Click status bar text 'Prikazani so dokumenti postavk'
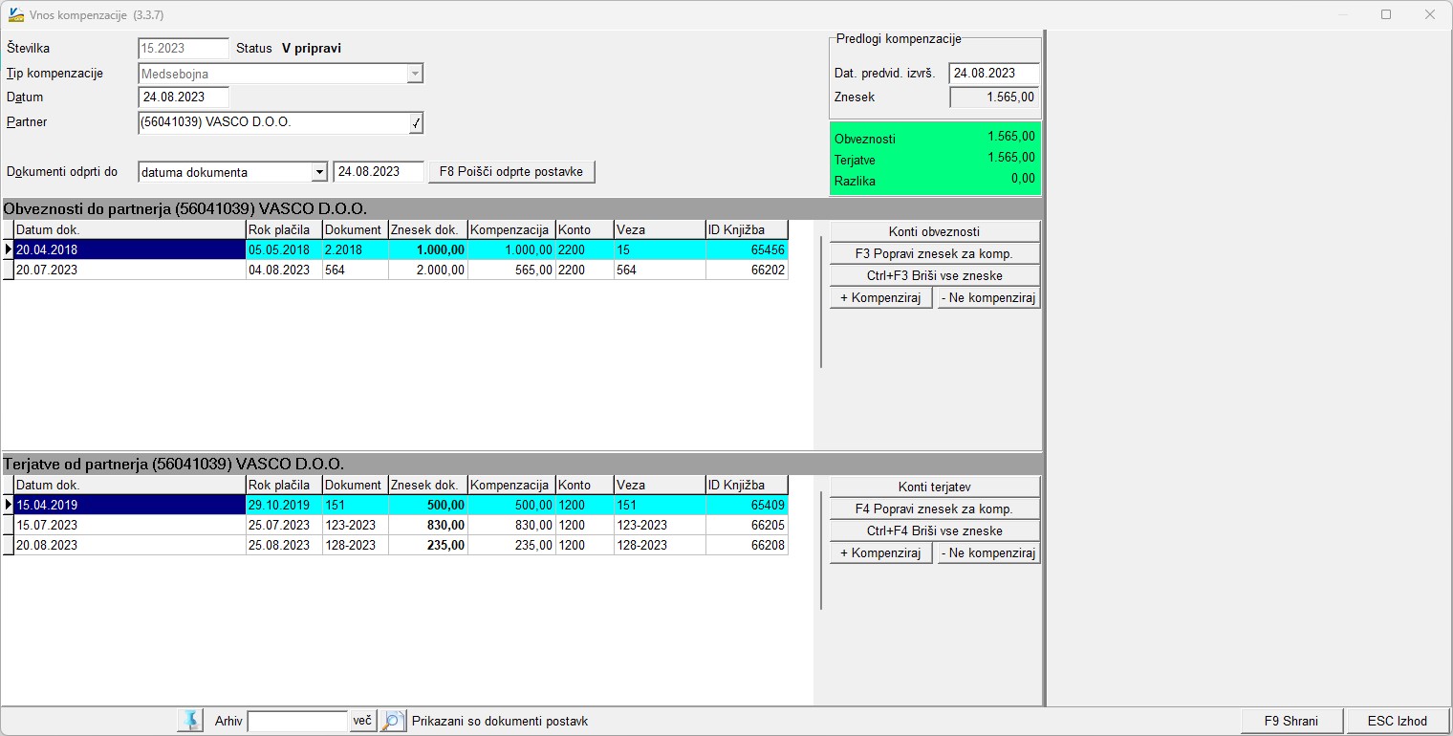This screenshot has width=1453, height=736. tap(500, 722)
